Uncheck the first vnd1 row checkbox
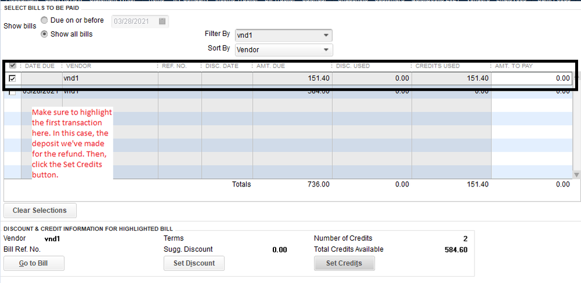 (x=13, y=78)
